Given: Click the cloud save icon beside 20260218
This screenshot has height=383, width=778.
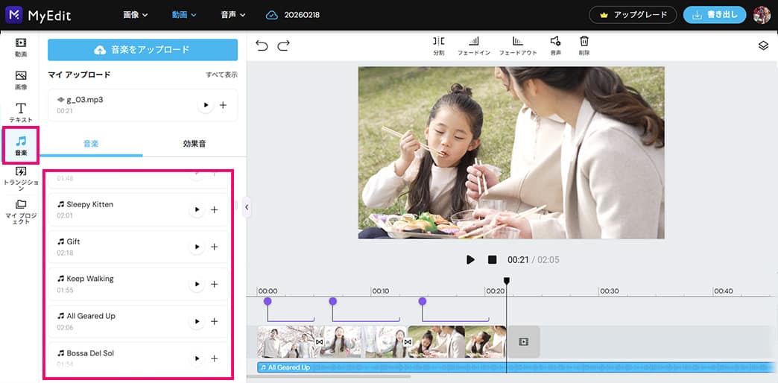Looking at the screenshot, I should [271, 15].
